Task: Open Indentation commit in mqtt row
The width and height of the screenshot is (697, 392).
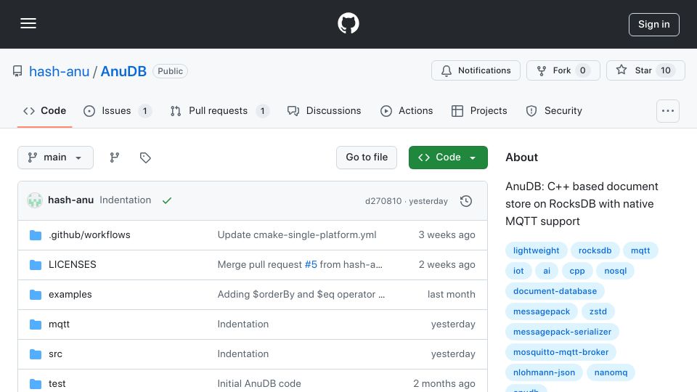Action: pos(243,324)
